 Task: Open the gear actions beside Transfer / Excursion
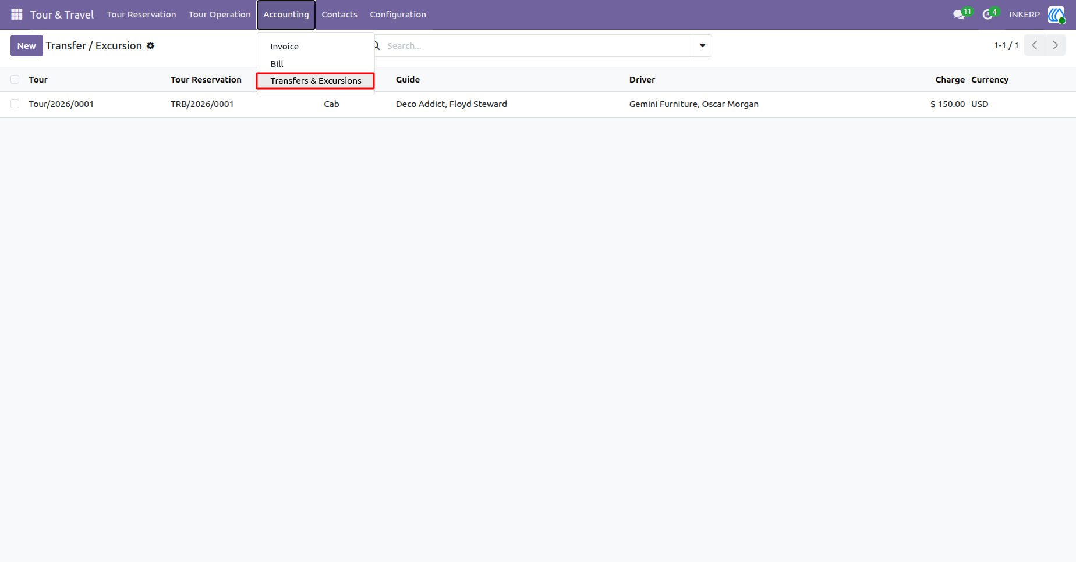click(151, 46)
